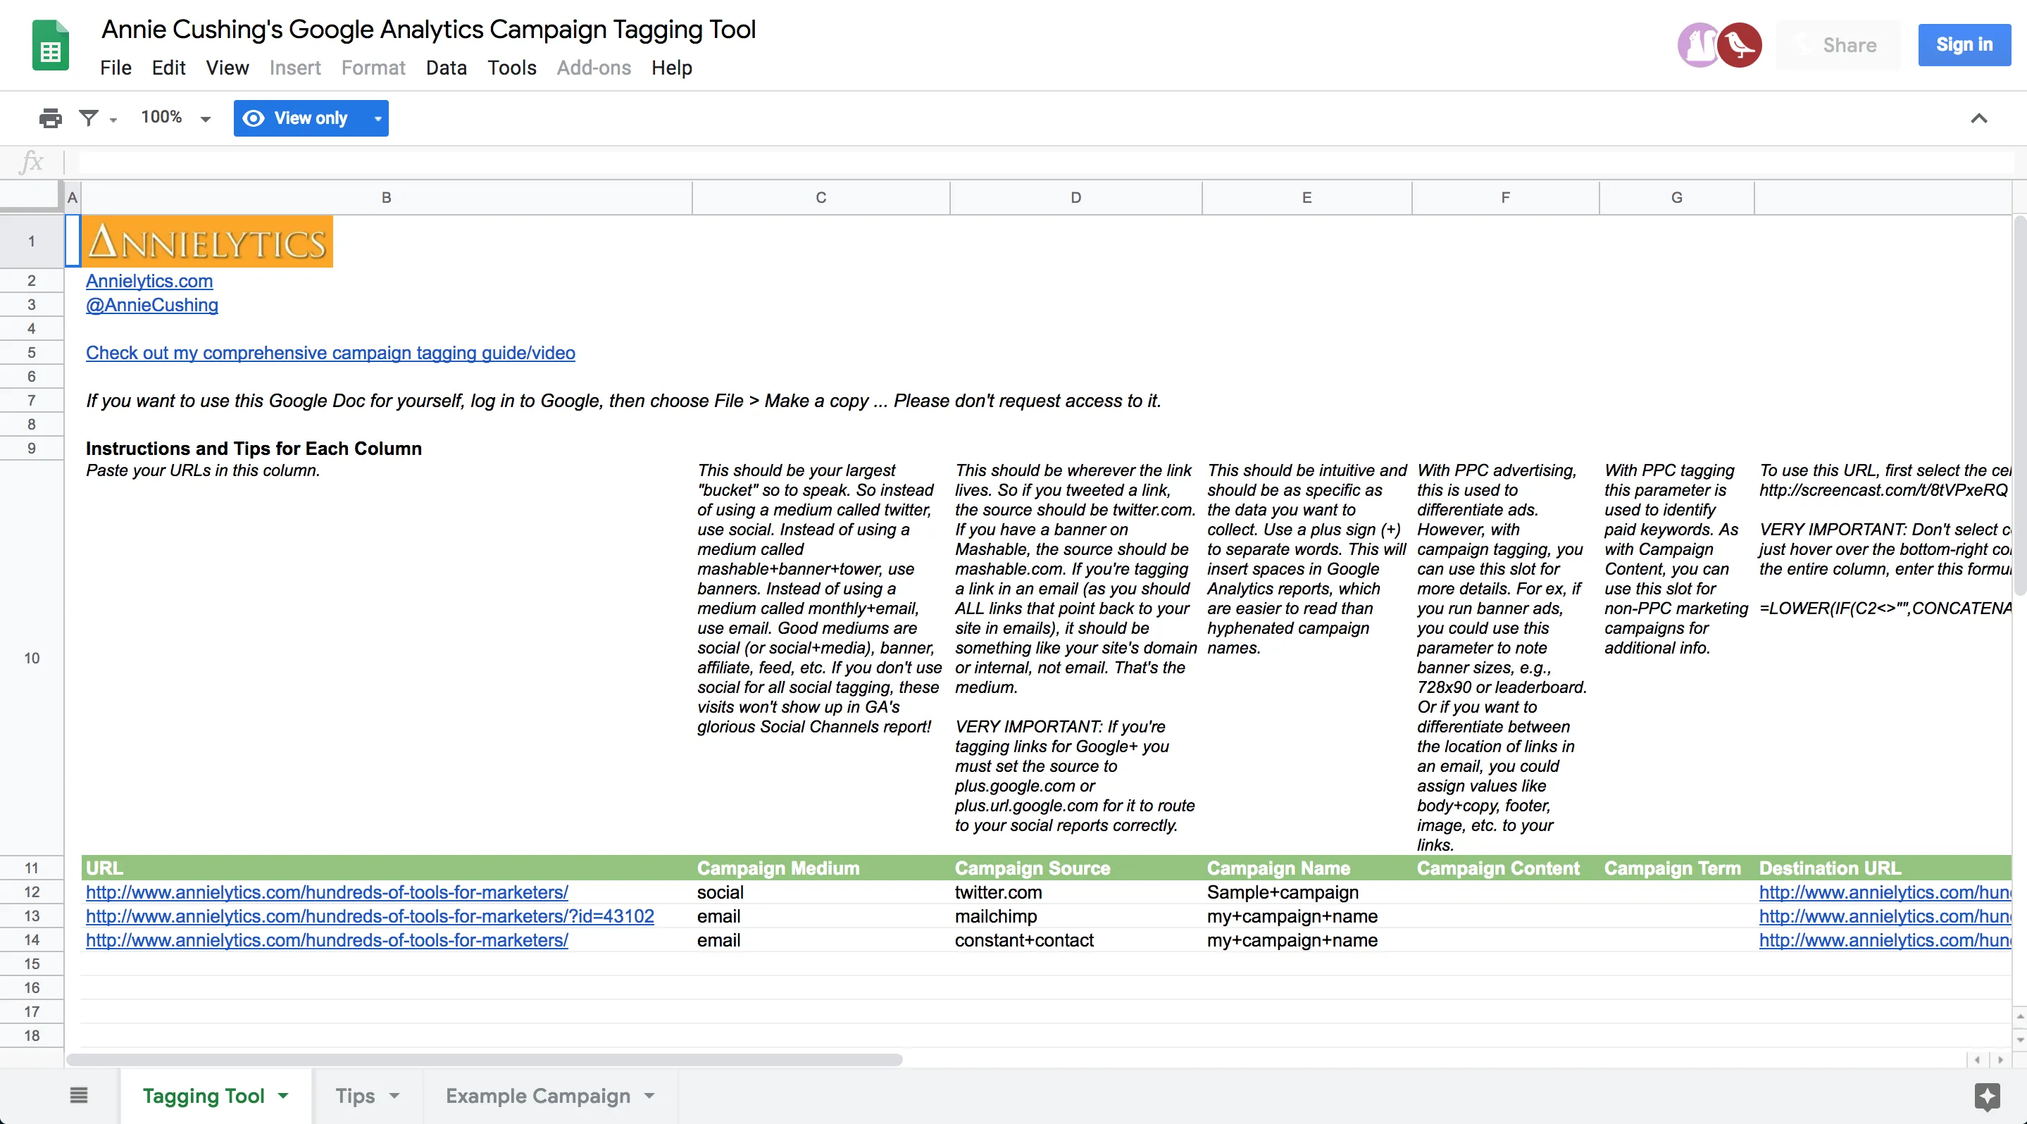Click the all sheets list icon
Viewport: 2027px width, 1124px height.
coord(79,1095)
